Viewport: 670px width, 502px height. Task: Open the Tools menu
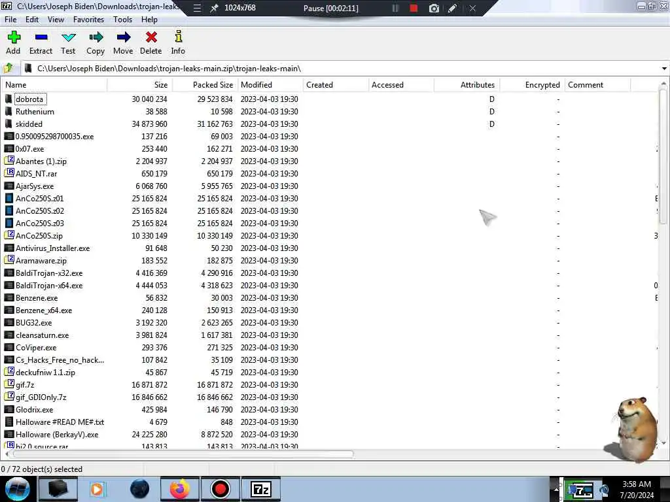(x=122, y=20)
